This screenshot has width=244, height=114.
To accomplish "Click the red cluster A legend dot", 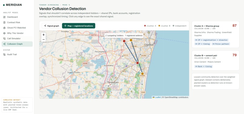I will tap(145, 26).
